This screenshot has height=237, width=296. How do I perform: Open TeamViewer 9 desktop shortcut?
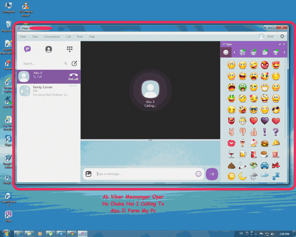8,200
